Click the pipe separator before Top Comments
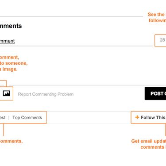This screenshot has height=166, width=166. tap(9, 118)
